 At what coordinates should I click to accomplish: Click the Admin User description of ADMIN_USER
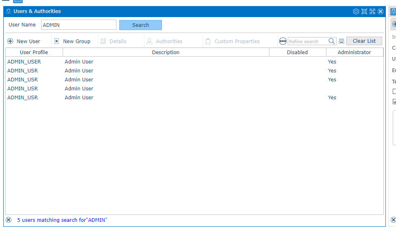(x=79, y=61)
